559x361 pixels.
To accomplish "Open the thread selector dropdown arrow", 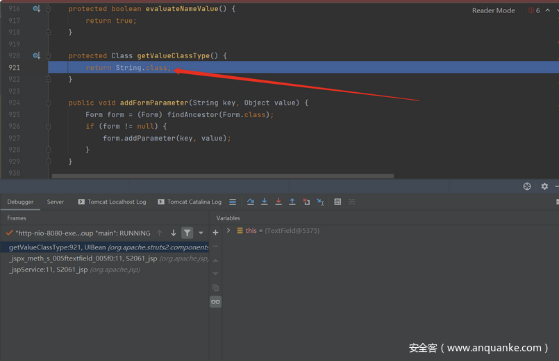I will point(201,233).
